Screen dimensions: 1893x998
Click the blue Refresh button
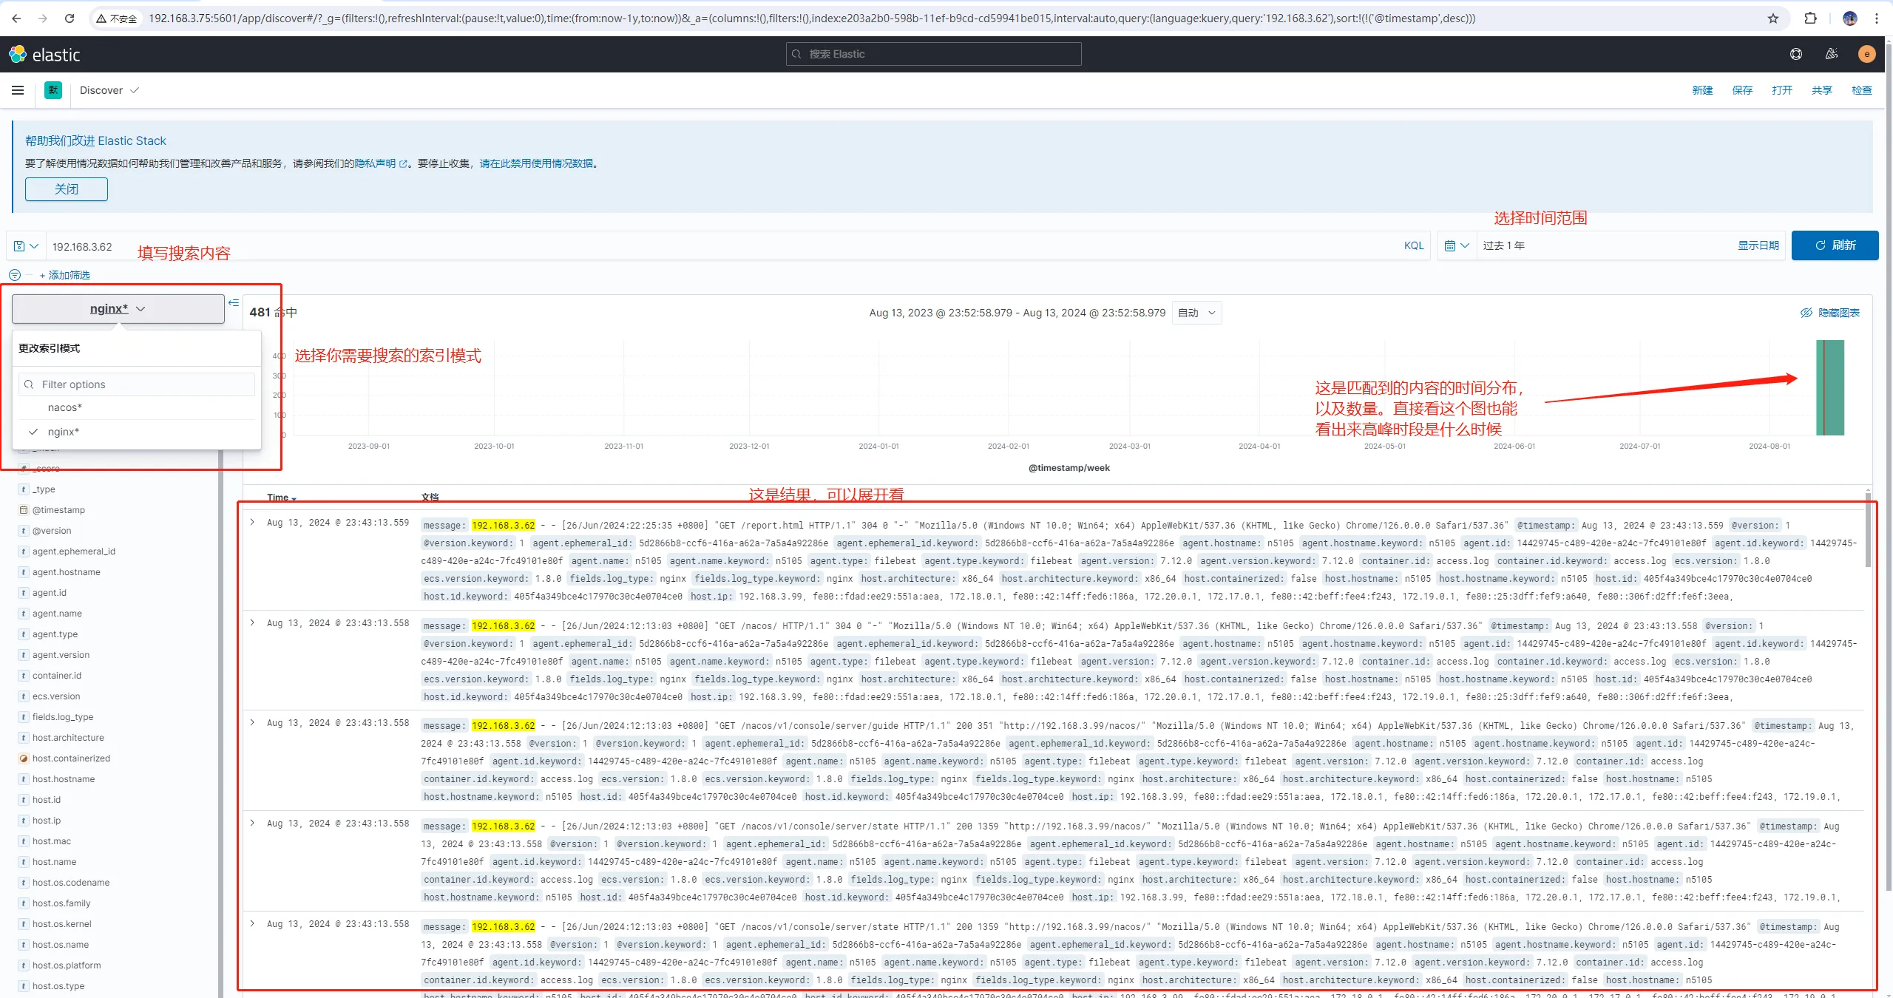tap(1835, 245)
